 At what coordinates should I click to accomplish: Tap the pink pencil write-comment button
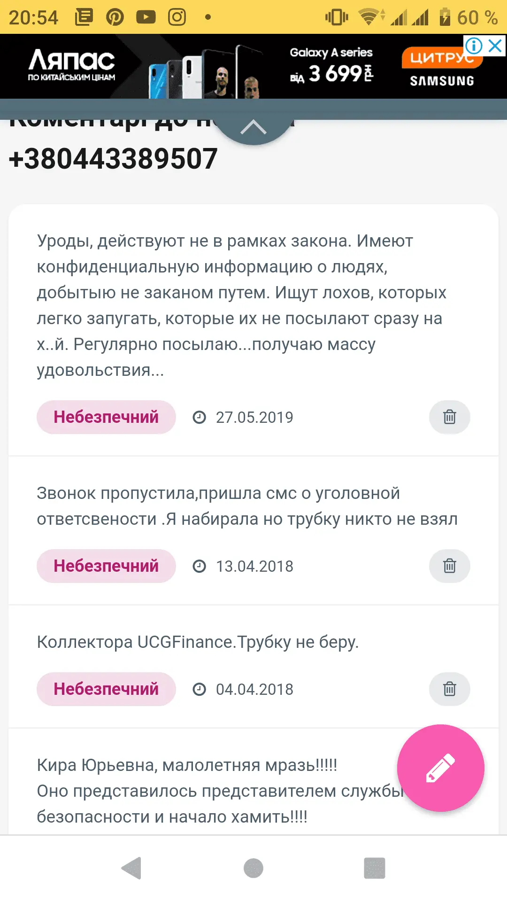pos(440,768)
